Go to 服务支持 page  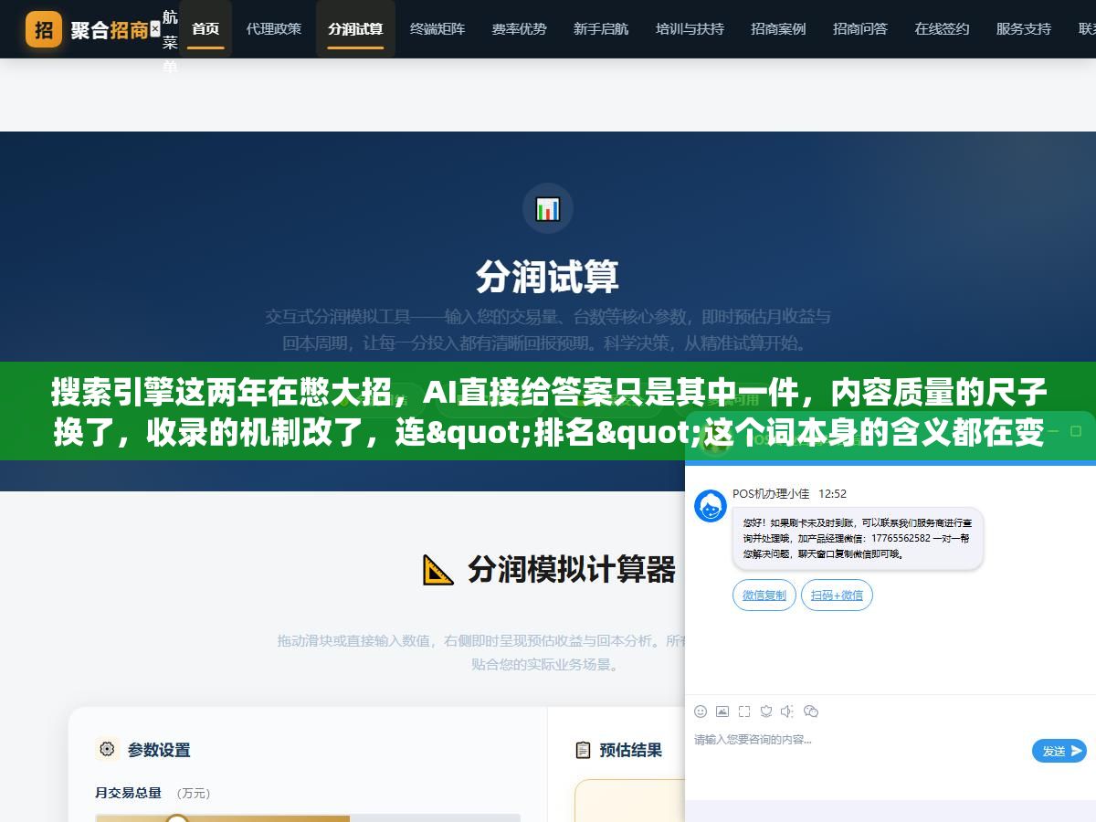1024,28
